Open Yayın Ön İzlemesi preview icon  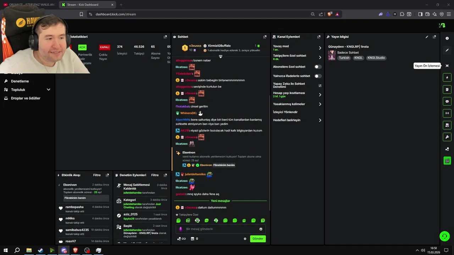point(447,66)
